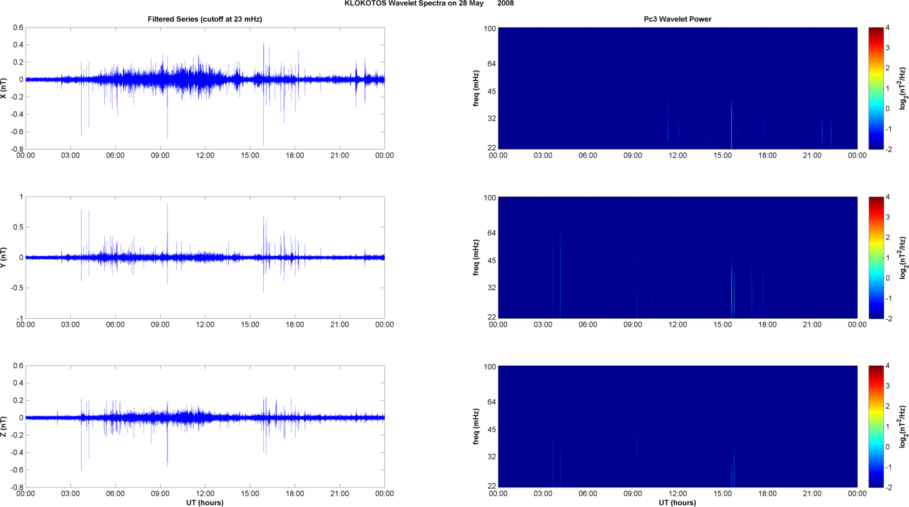The height and width of the screenshot is (507, 909).
Task: Click the '06:00' tick under the middle wavelet plot
Action: tap(588, 325)
